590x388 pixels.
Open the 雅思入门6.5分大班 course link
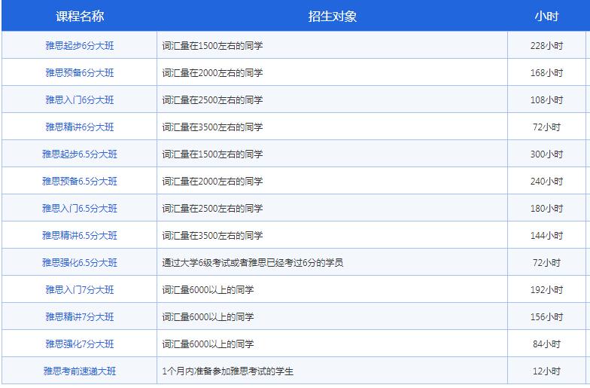pyautogui.click(x=80, y=208)
